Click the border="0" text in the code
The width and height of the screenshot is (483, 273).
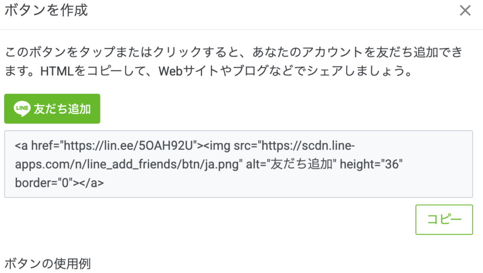pos(42,182)
